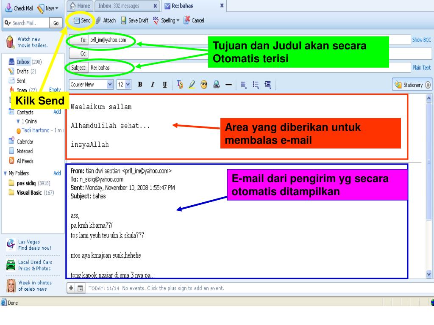Viewport: 434px width, 325px height.
Task: Click the Watch new movie trailers ad
Action: [x=27, y=42]
